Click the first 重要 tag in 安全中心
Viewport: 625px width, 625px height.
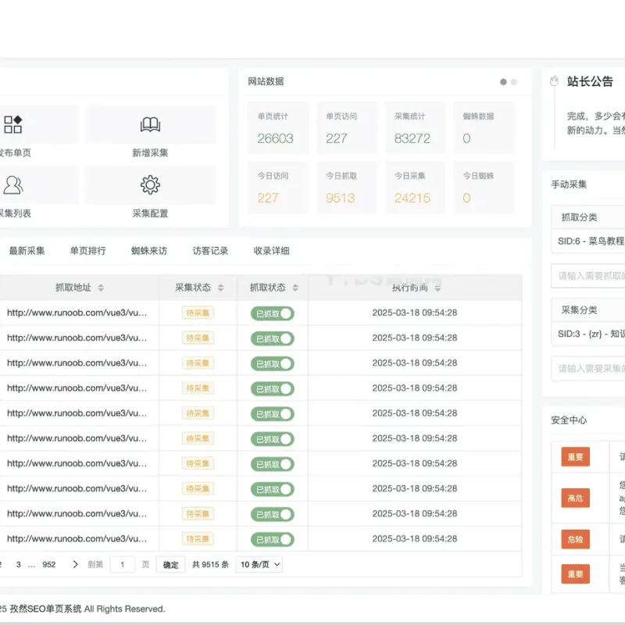(575, 457)
